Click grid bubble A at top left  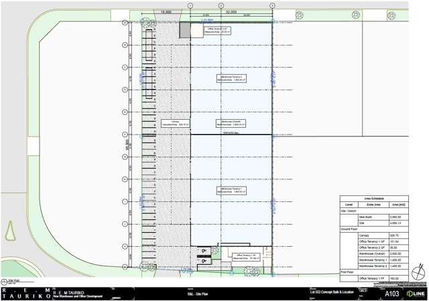[125, 22]
